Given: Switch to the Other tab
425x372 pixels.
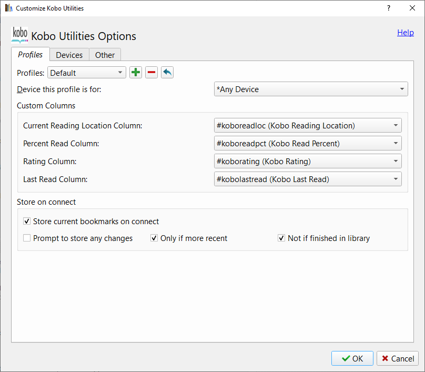Looking at the screenshot, I should (x=105, y=55).
